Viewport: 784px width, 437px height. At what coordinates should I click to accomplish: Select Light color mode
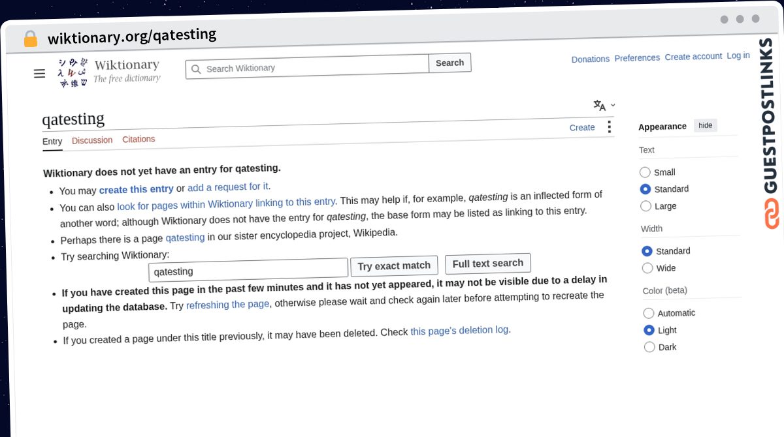[649, 330]
